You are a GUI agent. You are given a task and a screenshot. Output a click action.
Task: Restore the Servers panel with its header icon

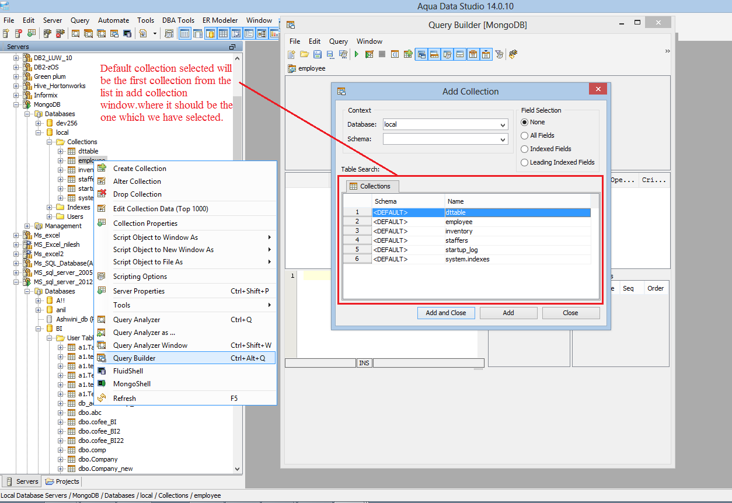pyautogui.click(x=232, y=47)
